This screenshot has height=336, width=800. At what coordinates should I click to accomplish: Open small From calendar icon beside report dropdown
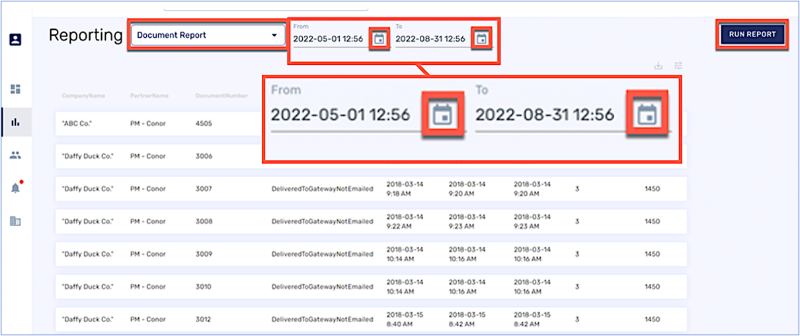[379, 39]
